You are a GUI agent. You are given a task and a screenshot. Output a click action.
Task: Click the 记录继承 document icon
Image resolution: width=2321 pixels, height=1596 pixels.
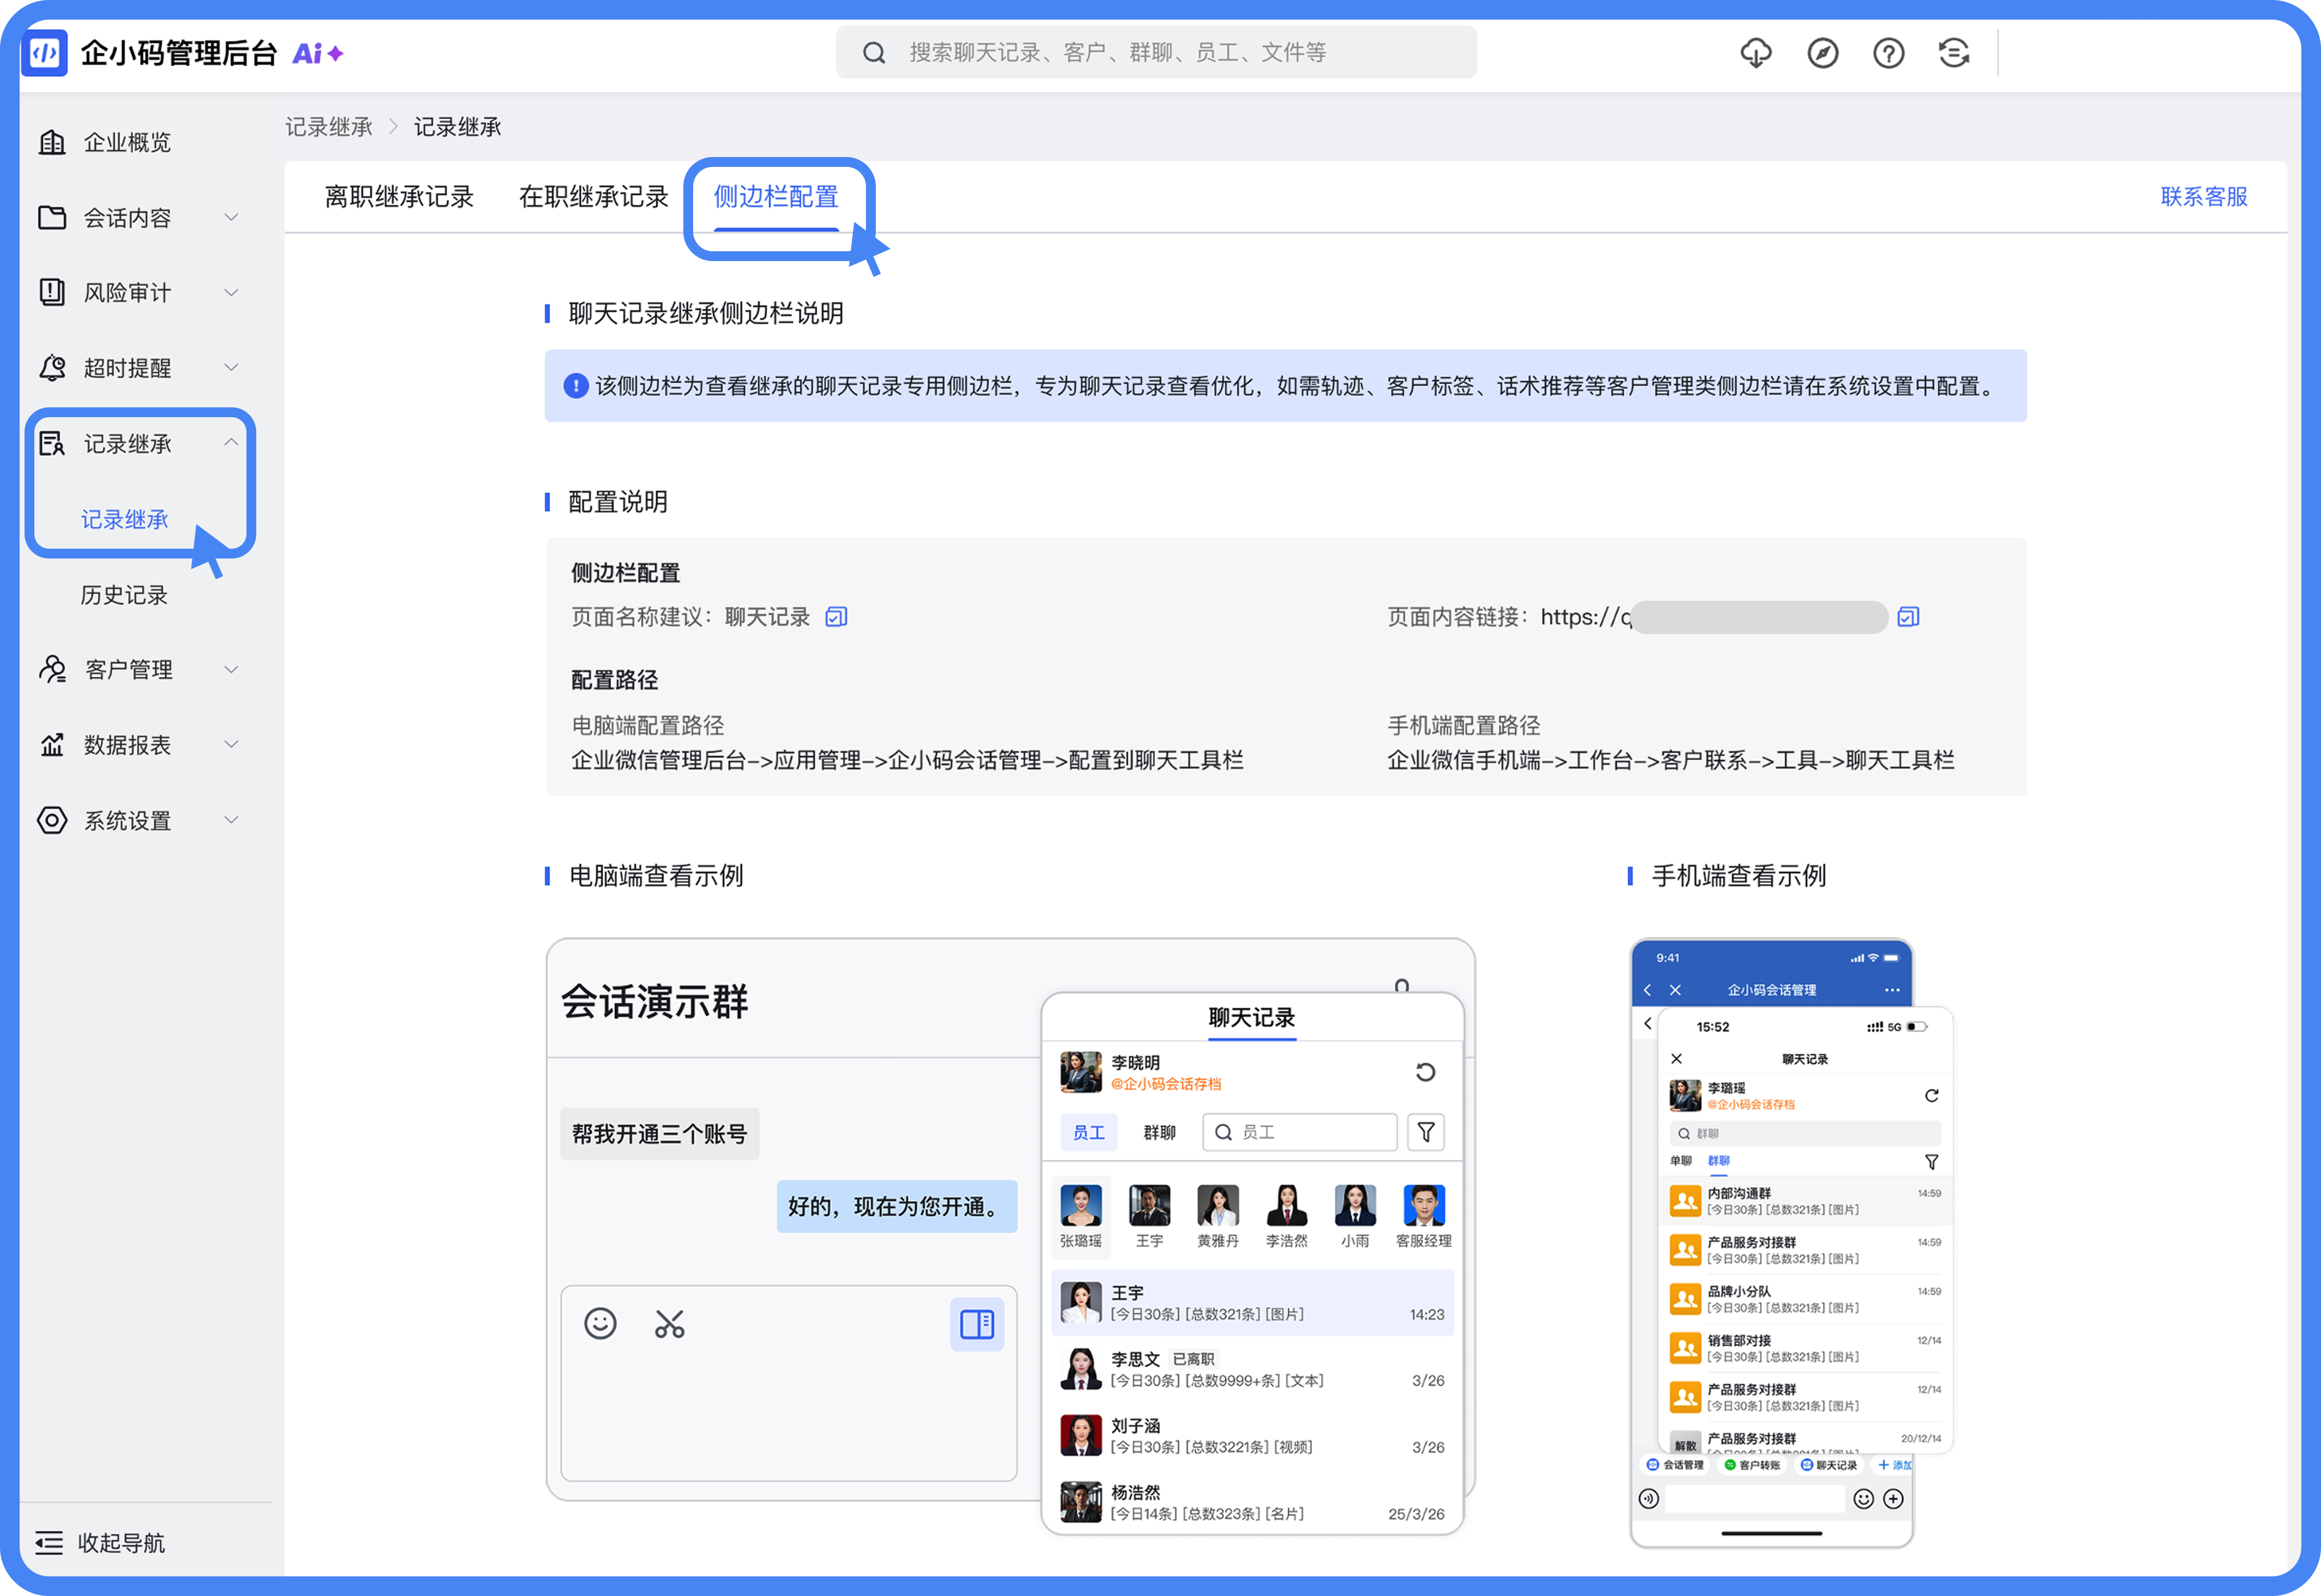52,443
